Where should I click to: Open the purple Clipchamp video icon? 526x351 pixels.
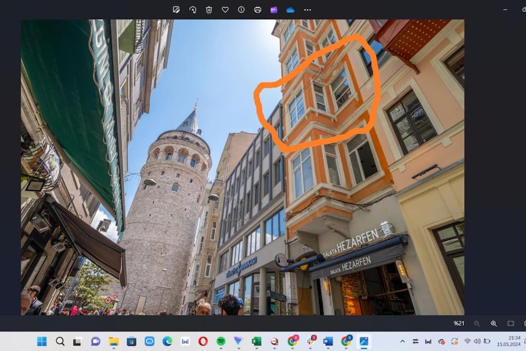coord(274,10)
